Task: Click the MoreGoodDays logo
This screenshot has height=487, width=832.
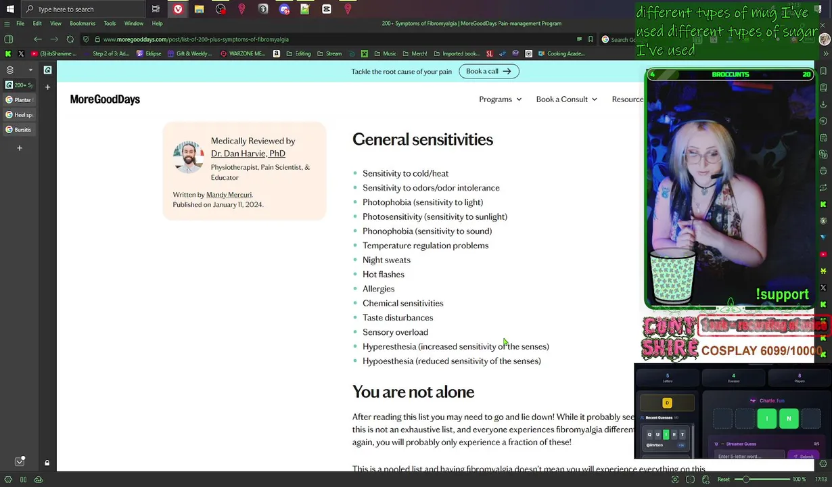Action: [105, 99]
